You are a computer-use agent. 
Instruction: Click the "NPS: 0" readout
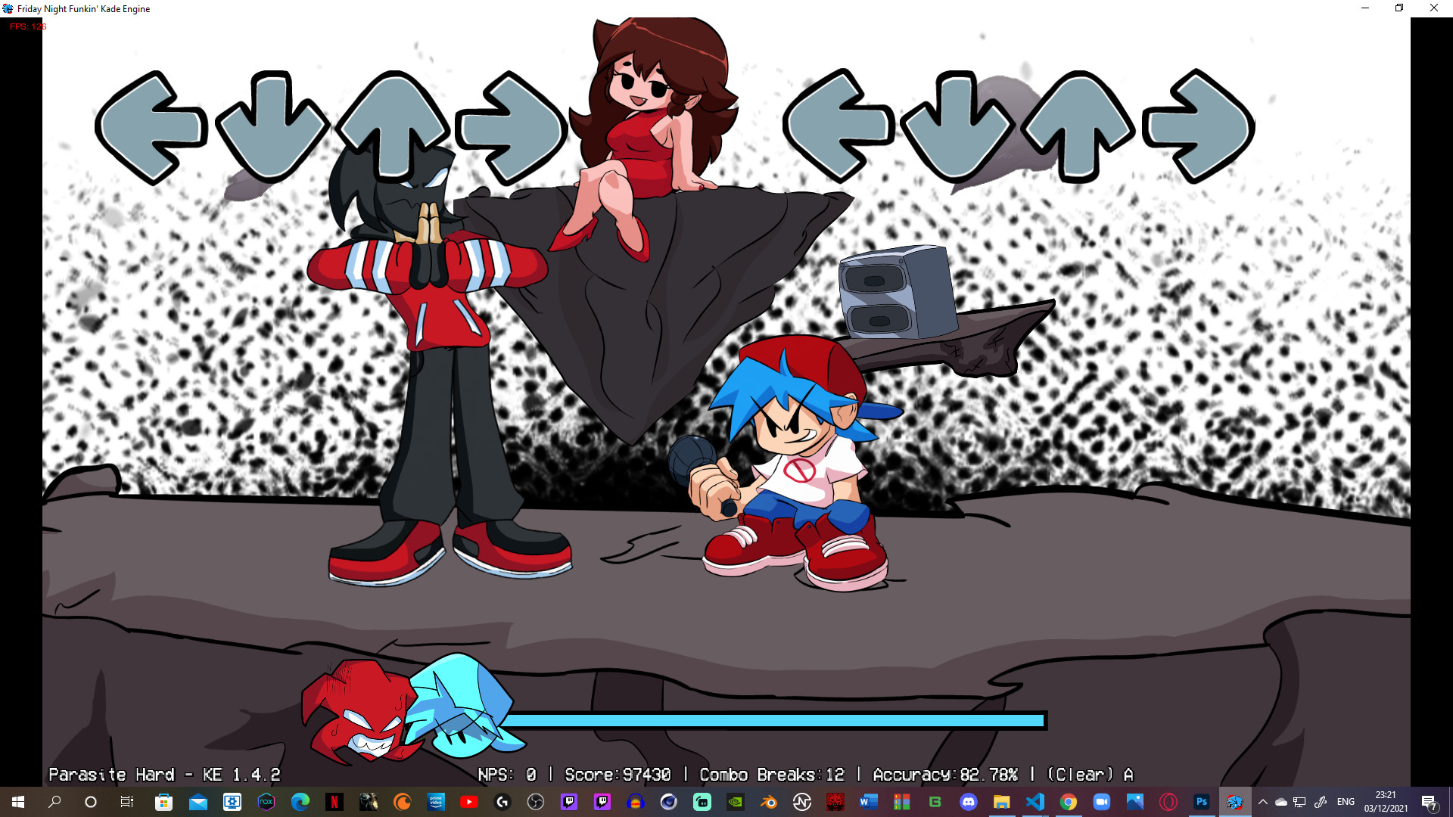pyautogui.click(x=507, y=775)
